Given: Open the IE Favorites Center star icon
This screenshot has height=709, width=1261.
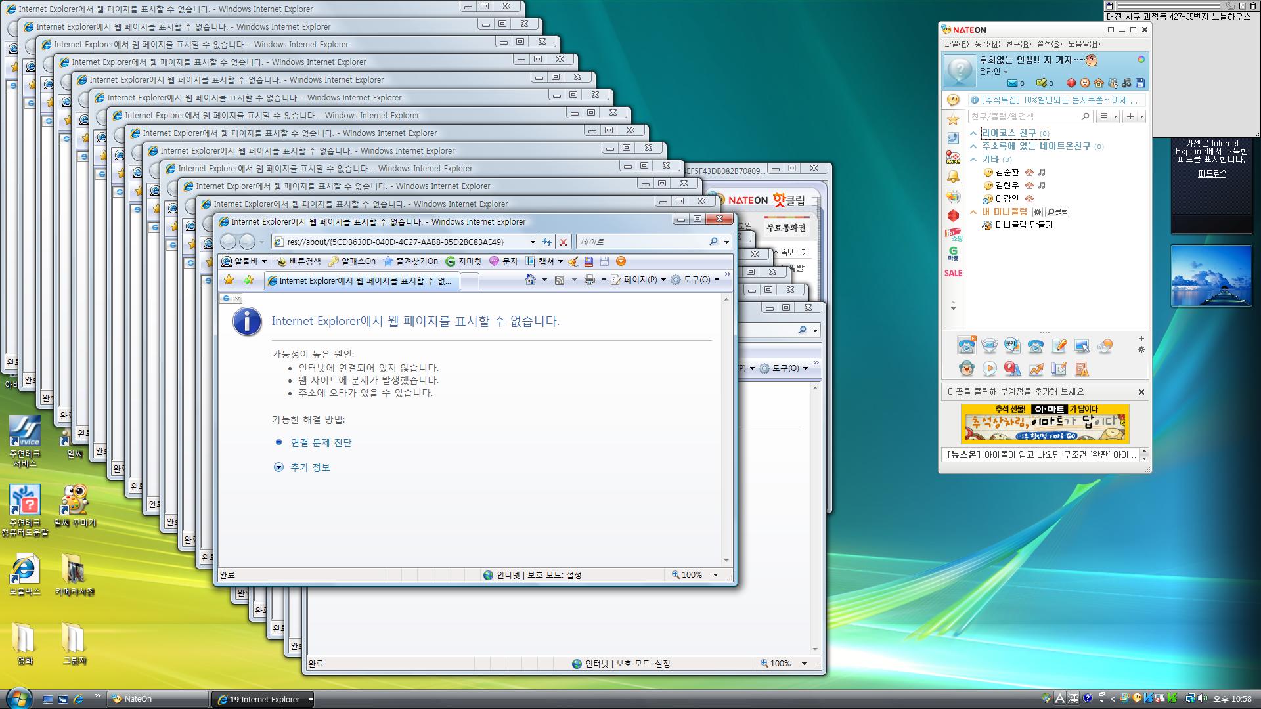Looking at the screenshot, I should [229, 280].
